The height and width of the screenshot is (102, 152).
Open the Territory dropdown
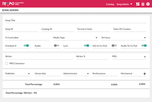coord(124,38)
